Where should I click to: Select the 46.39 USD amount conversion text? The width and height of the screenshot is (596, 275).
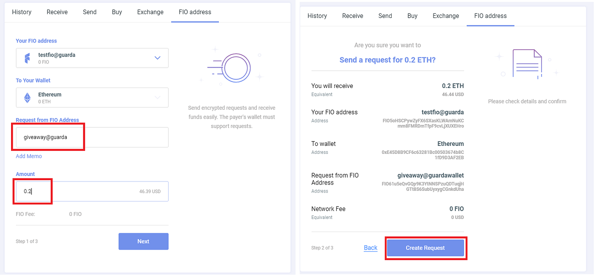pos(150,191)
